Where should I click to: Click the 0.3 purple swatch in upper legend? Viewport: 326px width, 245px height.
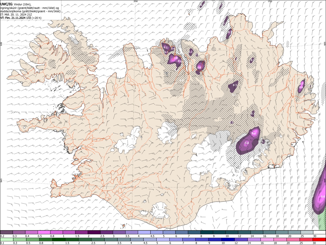pos(19,232)
